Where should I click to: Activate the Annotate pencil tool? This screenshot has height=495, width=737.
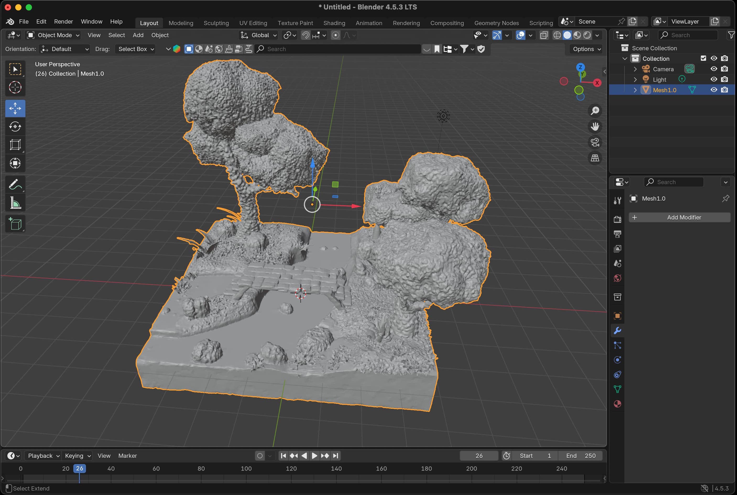15,184
